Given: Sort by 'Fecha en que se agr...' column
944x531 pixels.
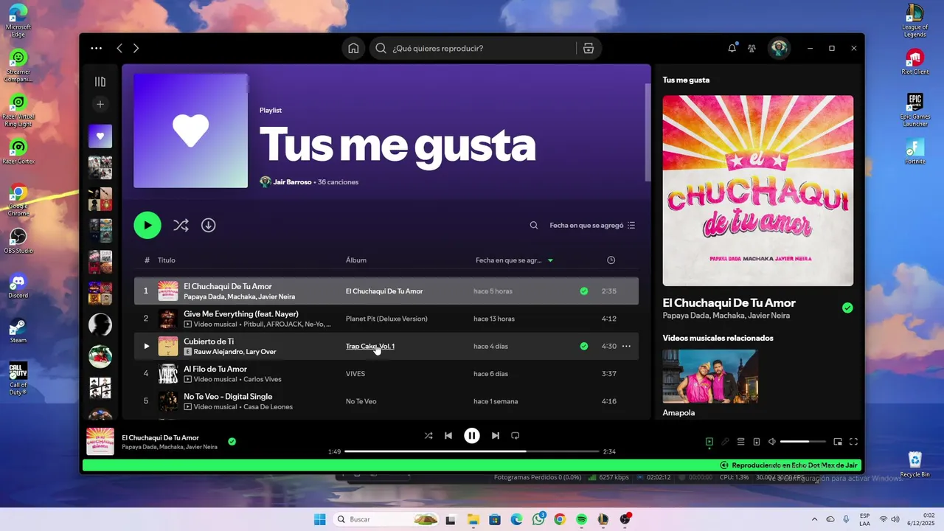Looking at the screenshot, I should [x=514, y=260].
